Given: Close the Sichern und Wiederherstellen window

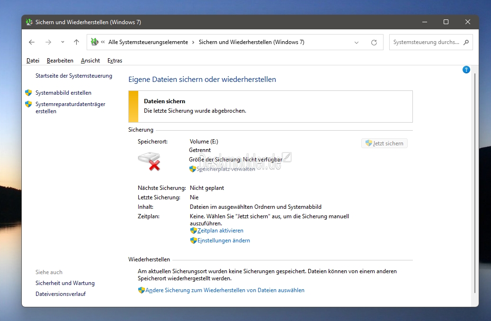Looking at the screenshot, I should pos(467,22).
